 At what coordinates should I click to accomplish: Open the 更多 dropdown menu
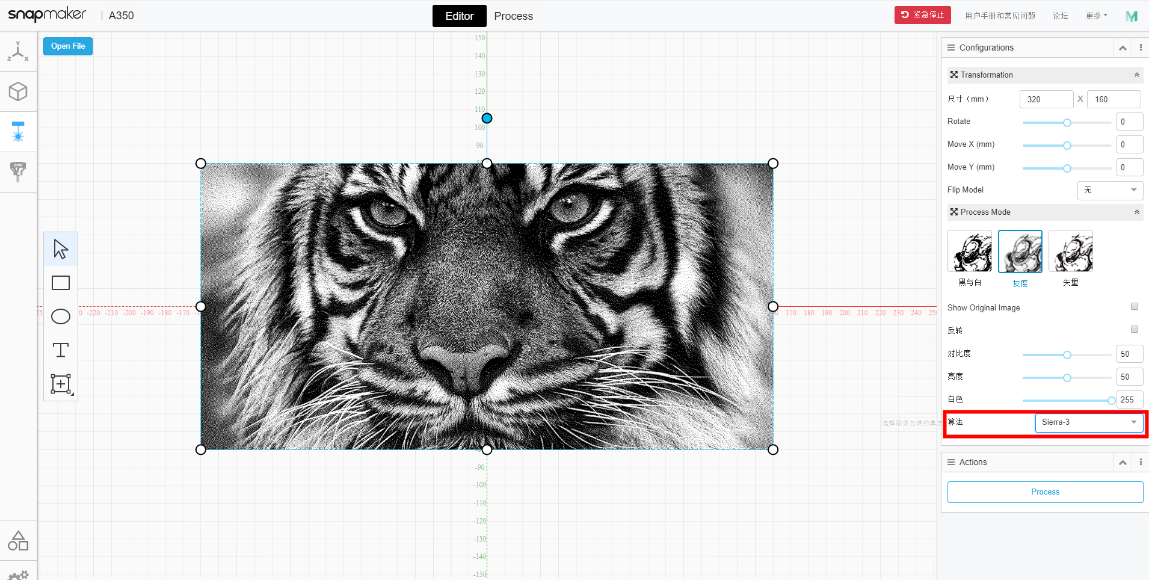point(1097,16)
